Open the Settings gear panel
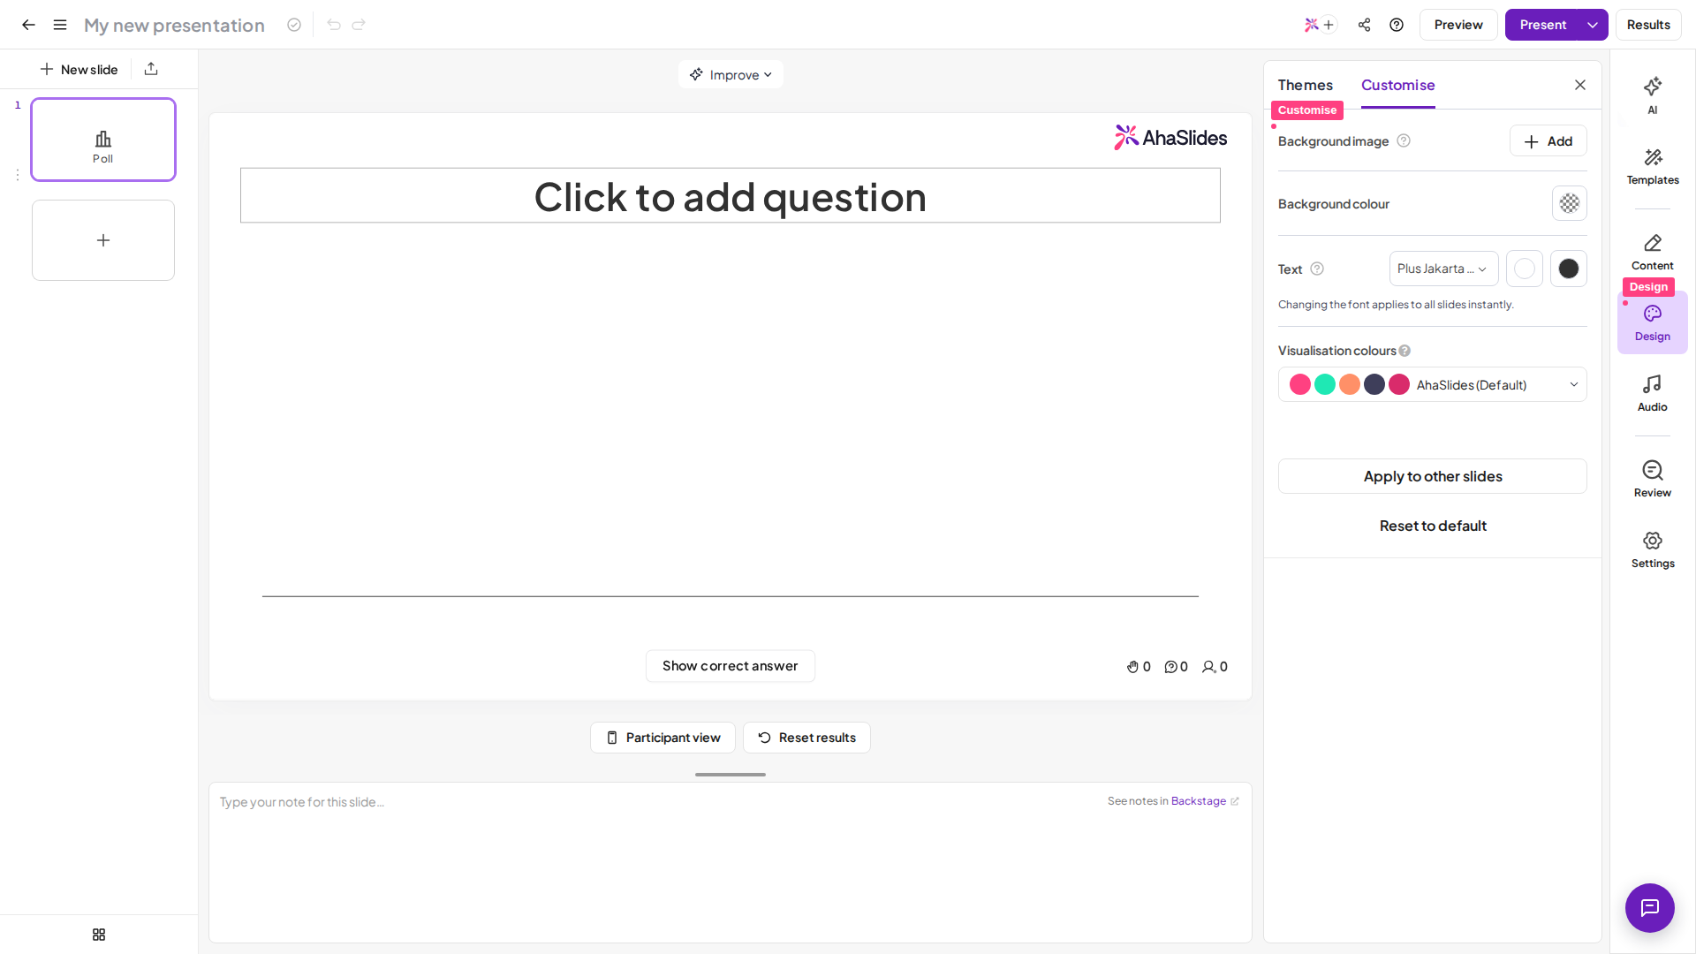 coord(1653,549)
